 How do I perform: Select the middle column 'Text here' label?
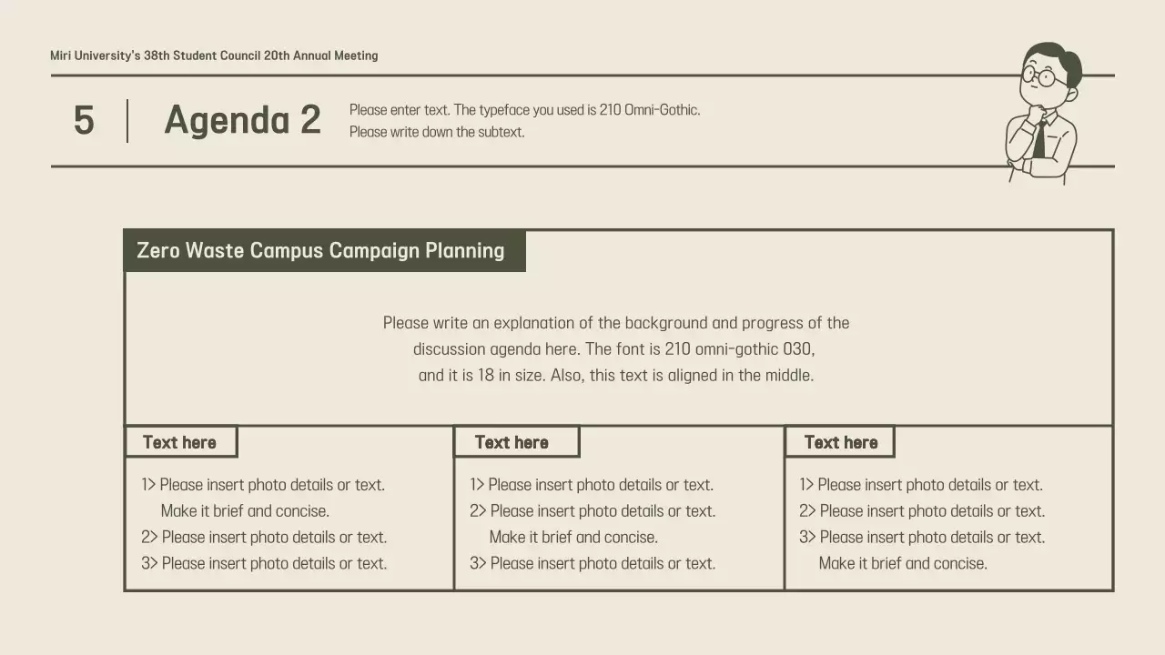coord(512,443)
